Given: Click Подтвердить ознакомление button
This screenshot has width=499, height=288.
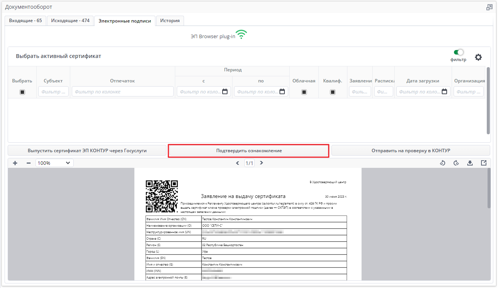Looking at the screenshot, I should point(249,151).
